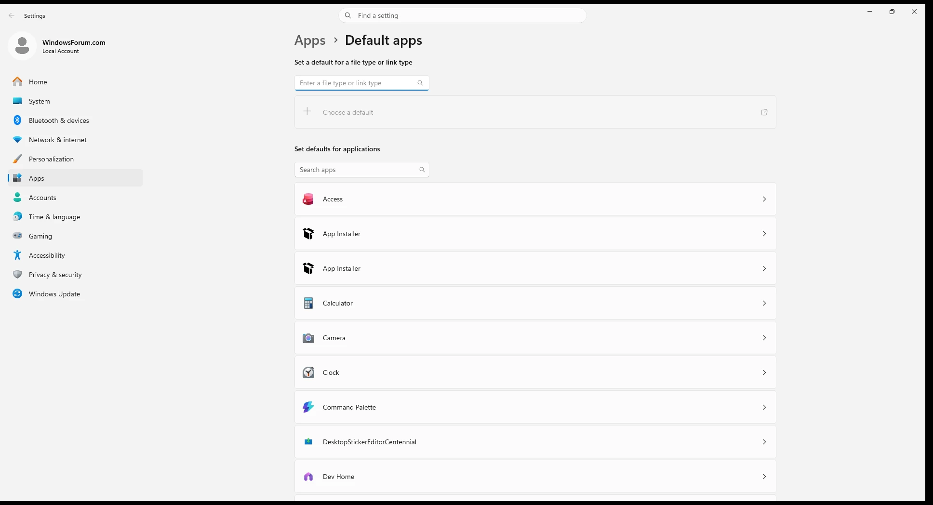Viewport: 933px width, 505px height.
Task: Click the Network & internet Wi-Fi icon
Action: point(17,140)
